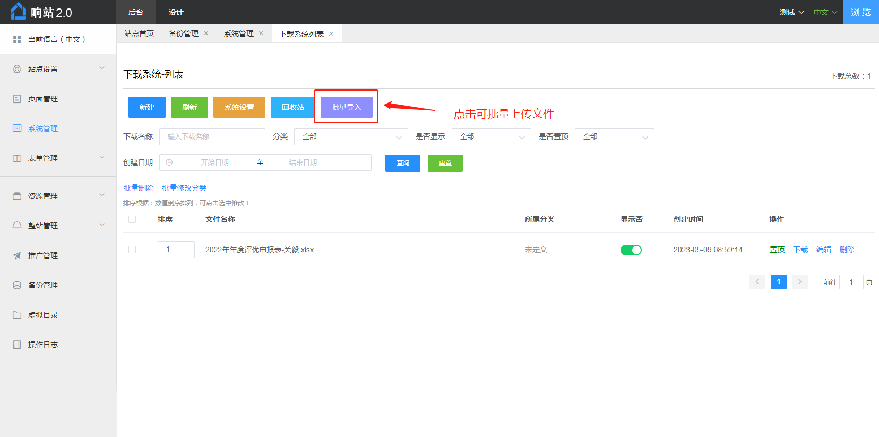Click the 下载名称 input field
The height and width of the screenshot is (437, 879).
tap(212, 137)
